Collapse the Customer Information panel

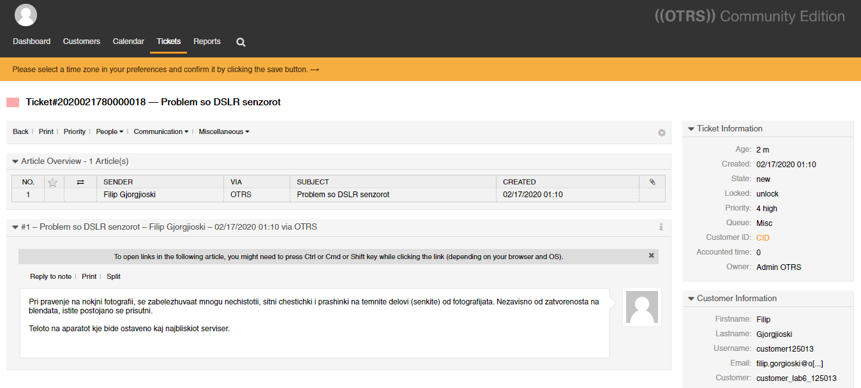(x=691, y=299)
